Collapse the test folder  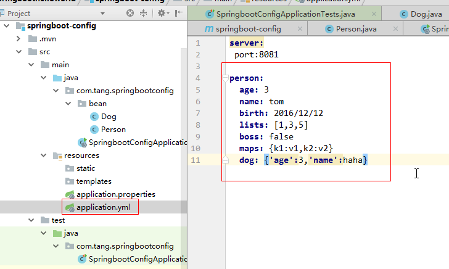(x=31, y=220)
